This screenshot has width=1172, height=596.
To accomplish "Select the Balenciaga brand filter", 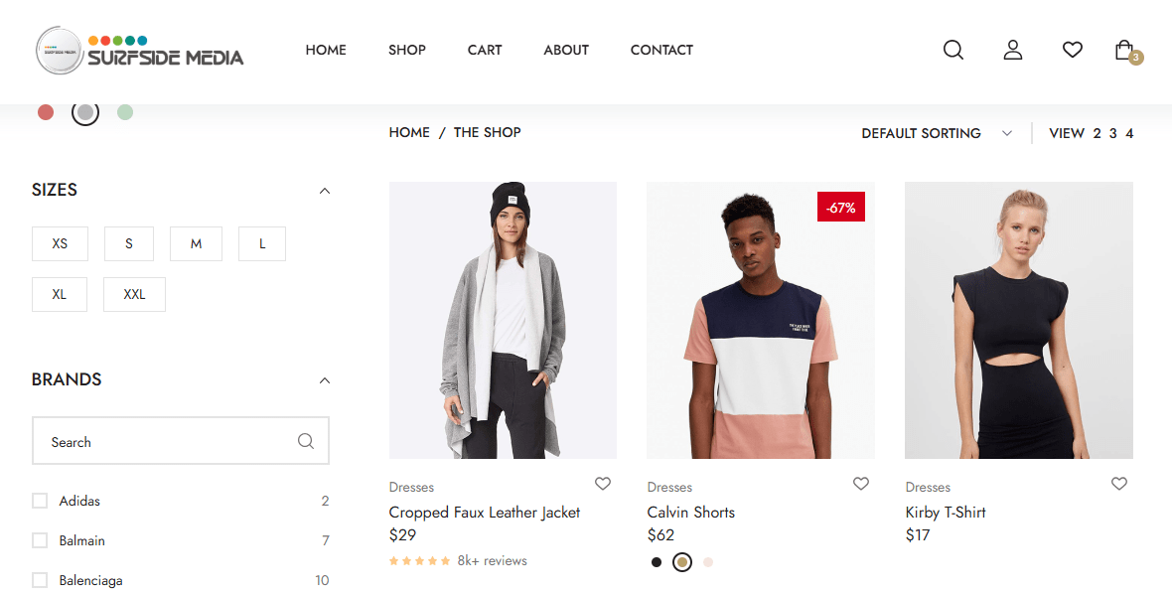I will point(39,580).
